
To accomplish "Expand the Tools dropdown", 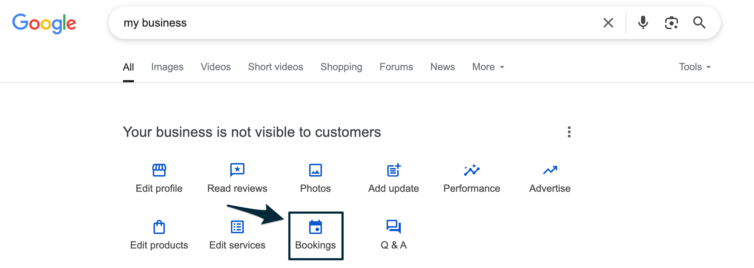I will coord(695,67).
